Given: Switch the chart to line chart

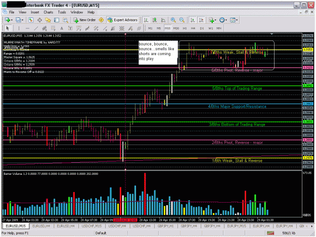Looking at the screenshot, I should click(x=163, y=20).
